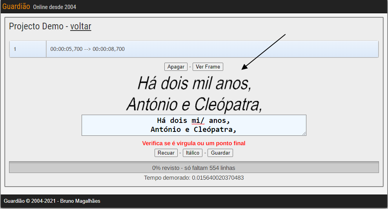Grab the text area resize handle
Screen dimensions: 388x209
[x=304, y=133]
